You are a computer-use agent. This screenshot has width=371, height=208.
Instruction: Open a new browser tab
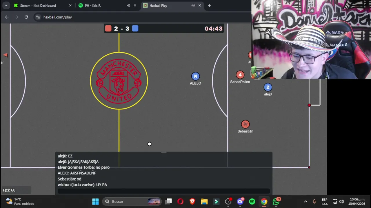pyautogui.click(x=209, y=5)
